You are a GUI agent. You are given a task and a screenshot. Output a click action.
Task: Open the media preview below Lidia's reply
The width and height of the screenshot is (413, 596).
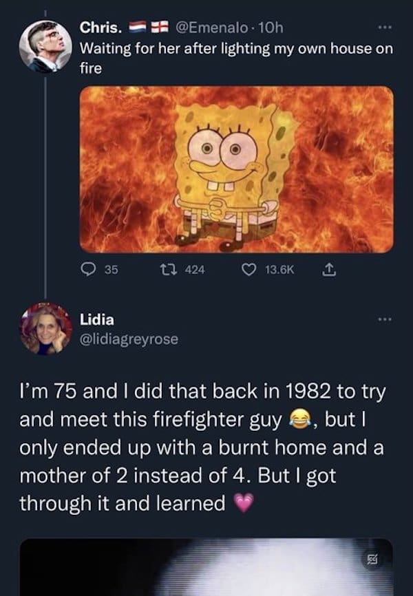tap(206, 566)
